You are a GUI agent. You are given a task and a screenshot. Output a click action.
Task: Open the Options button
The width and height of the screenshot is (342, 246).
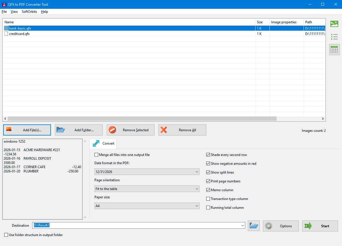point(281,226)
